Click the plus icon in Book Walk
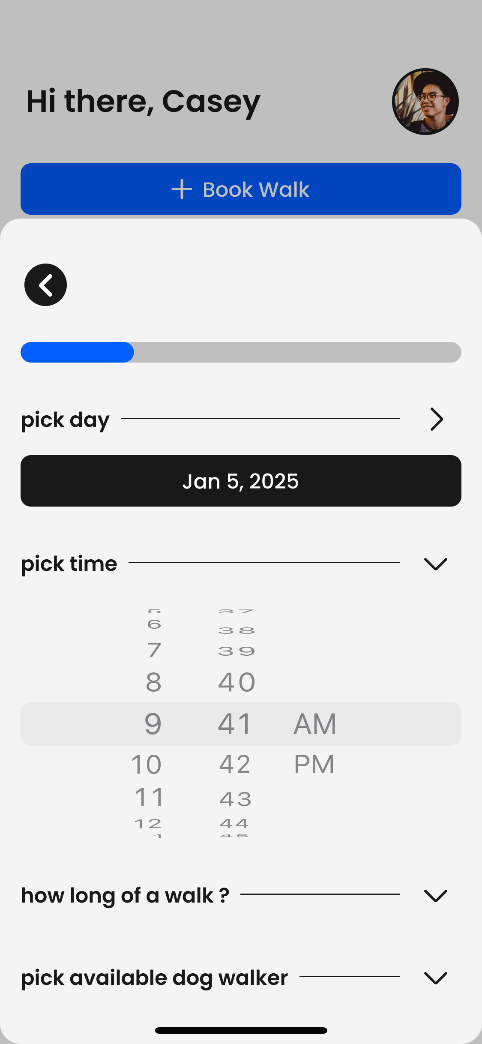Screen dimensions: 482x1044 coord(182,189)
